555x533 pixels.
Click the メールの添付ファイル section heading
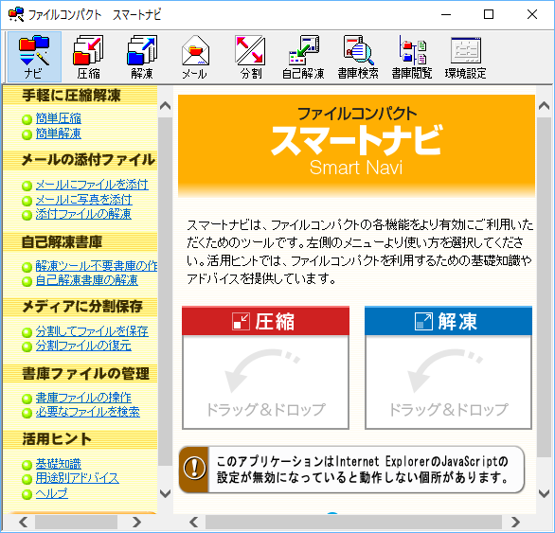point(88,160)
